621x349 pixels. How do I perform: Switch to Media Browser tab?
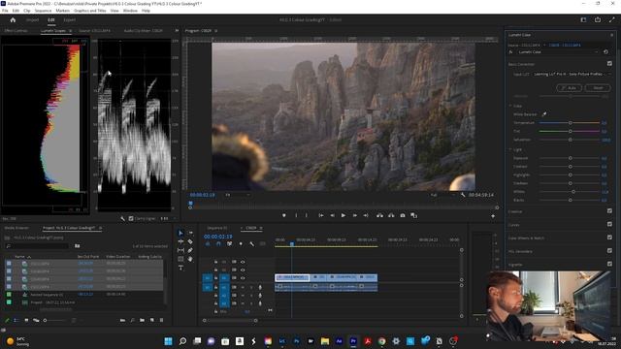[x=16, y=228]
